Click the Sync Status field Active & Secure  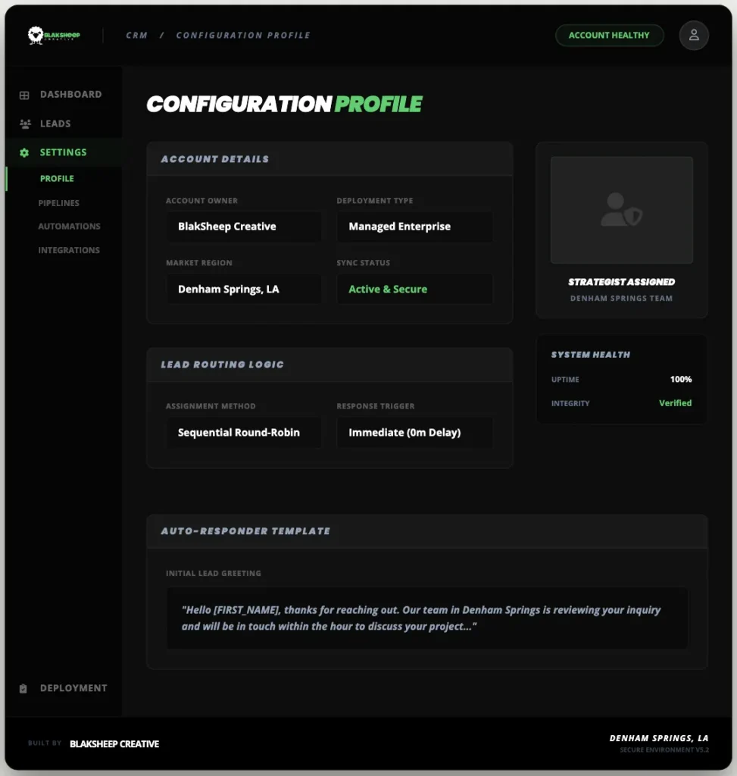click(414, 289)
